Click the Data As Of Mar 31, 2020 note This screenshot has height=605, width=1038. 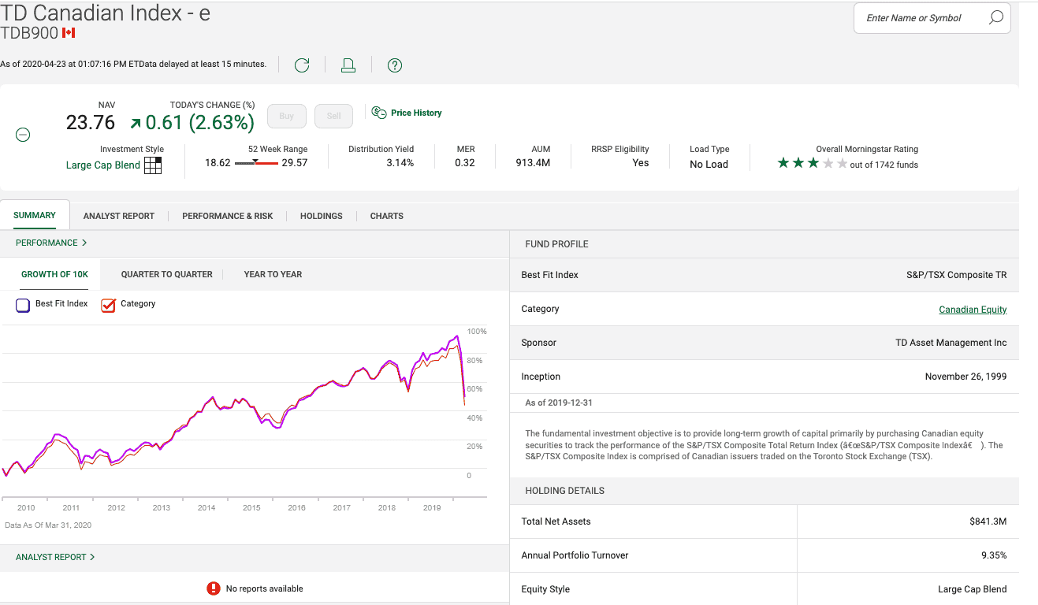click(x=48, y=525)
